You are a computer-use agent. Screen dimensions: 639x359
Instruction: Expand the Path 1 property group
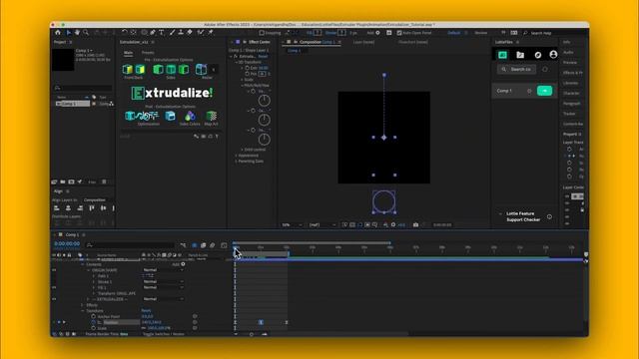click(94, 276)
